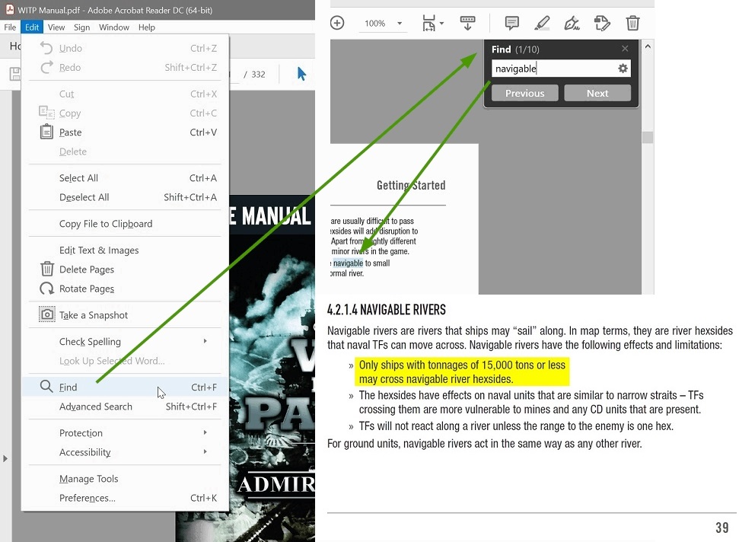
Task: Select the highlighter pen tool
Action: tap(542, 23)
